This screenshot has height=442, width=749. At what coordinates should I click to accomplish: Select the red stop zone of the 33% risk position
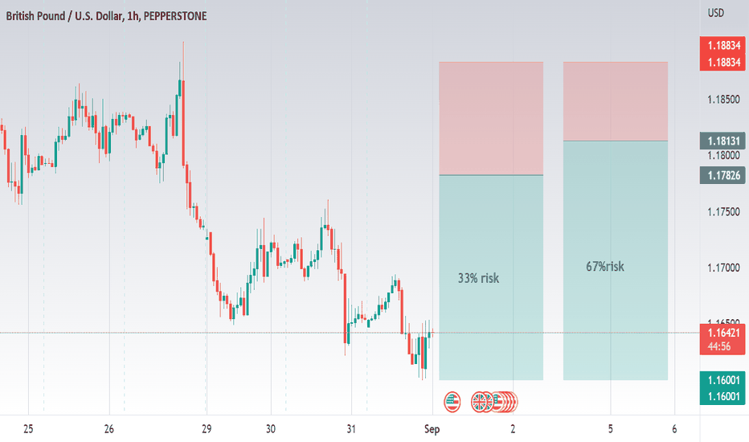(x=491, y=118)
